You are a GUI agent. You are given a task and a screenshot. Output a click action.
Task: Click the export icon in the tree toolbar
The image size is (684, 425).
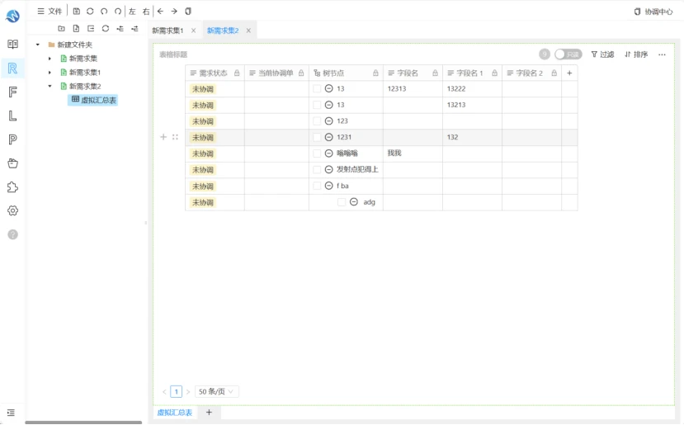[x=91, y=28]
